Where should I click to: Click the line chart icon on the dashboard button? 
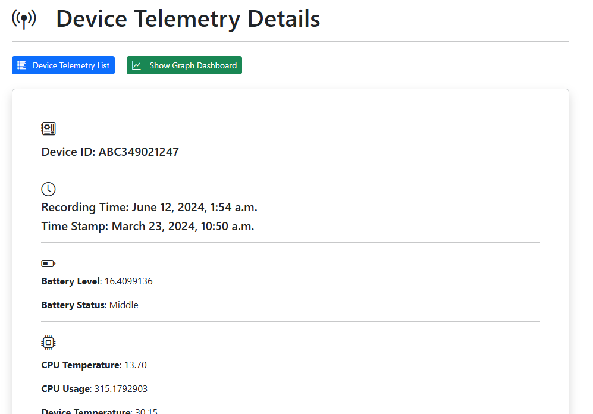(137, 65)
